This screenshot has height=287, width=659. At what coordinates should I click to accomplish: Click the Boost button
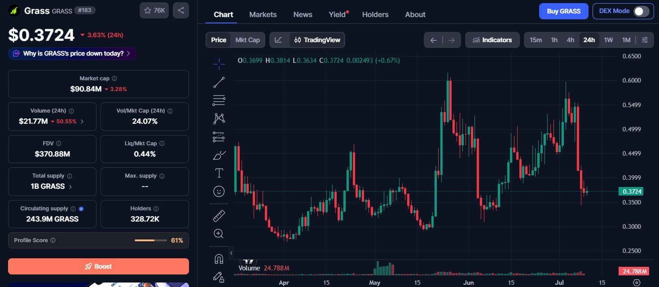pos(98,266)
